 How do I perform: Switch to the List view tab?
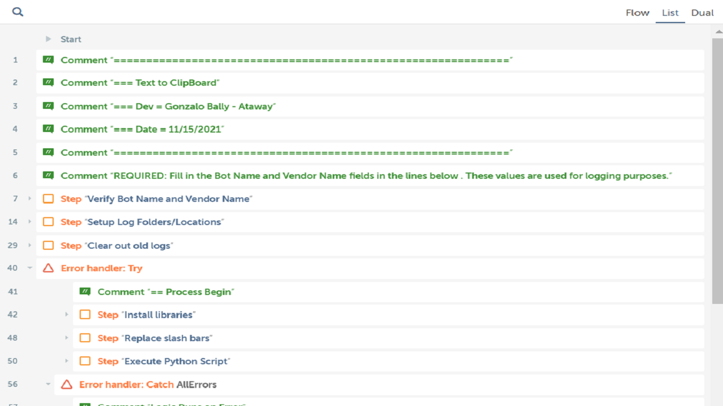point(670,12)
